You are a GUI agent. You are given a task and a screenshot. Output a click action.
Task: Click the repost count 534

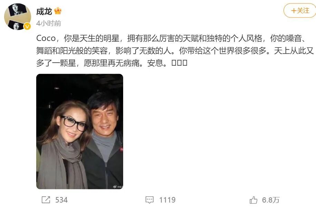(x=61, y=200)
